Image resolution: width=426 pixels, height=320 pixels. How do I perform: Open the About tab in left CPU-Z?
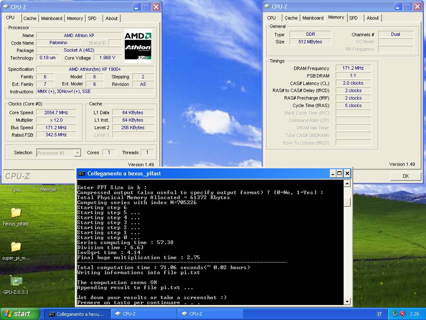coord(111,18)
